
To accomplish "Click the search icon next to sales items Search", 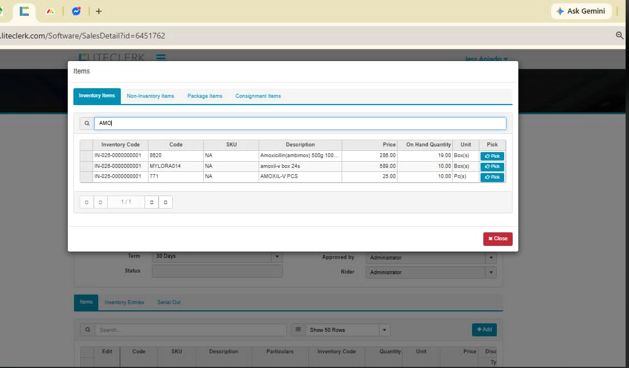I will point(88,330).
